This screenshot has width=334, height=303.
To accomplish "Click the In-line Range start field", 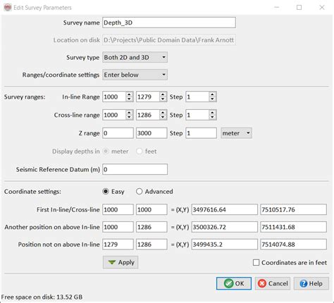I will (x=114, y=97).
